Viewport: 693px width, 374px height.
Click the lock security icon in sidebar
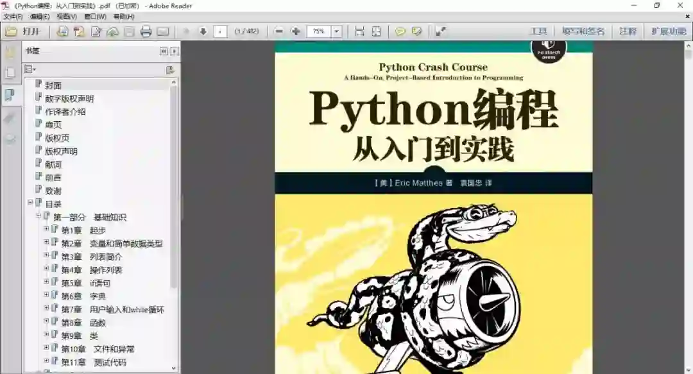coord(10,53)
